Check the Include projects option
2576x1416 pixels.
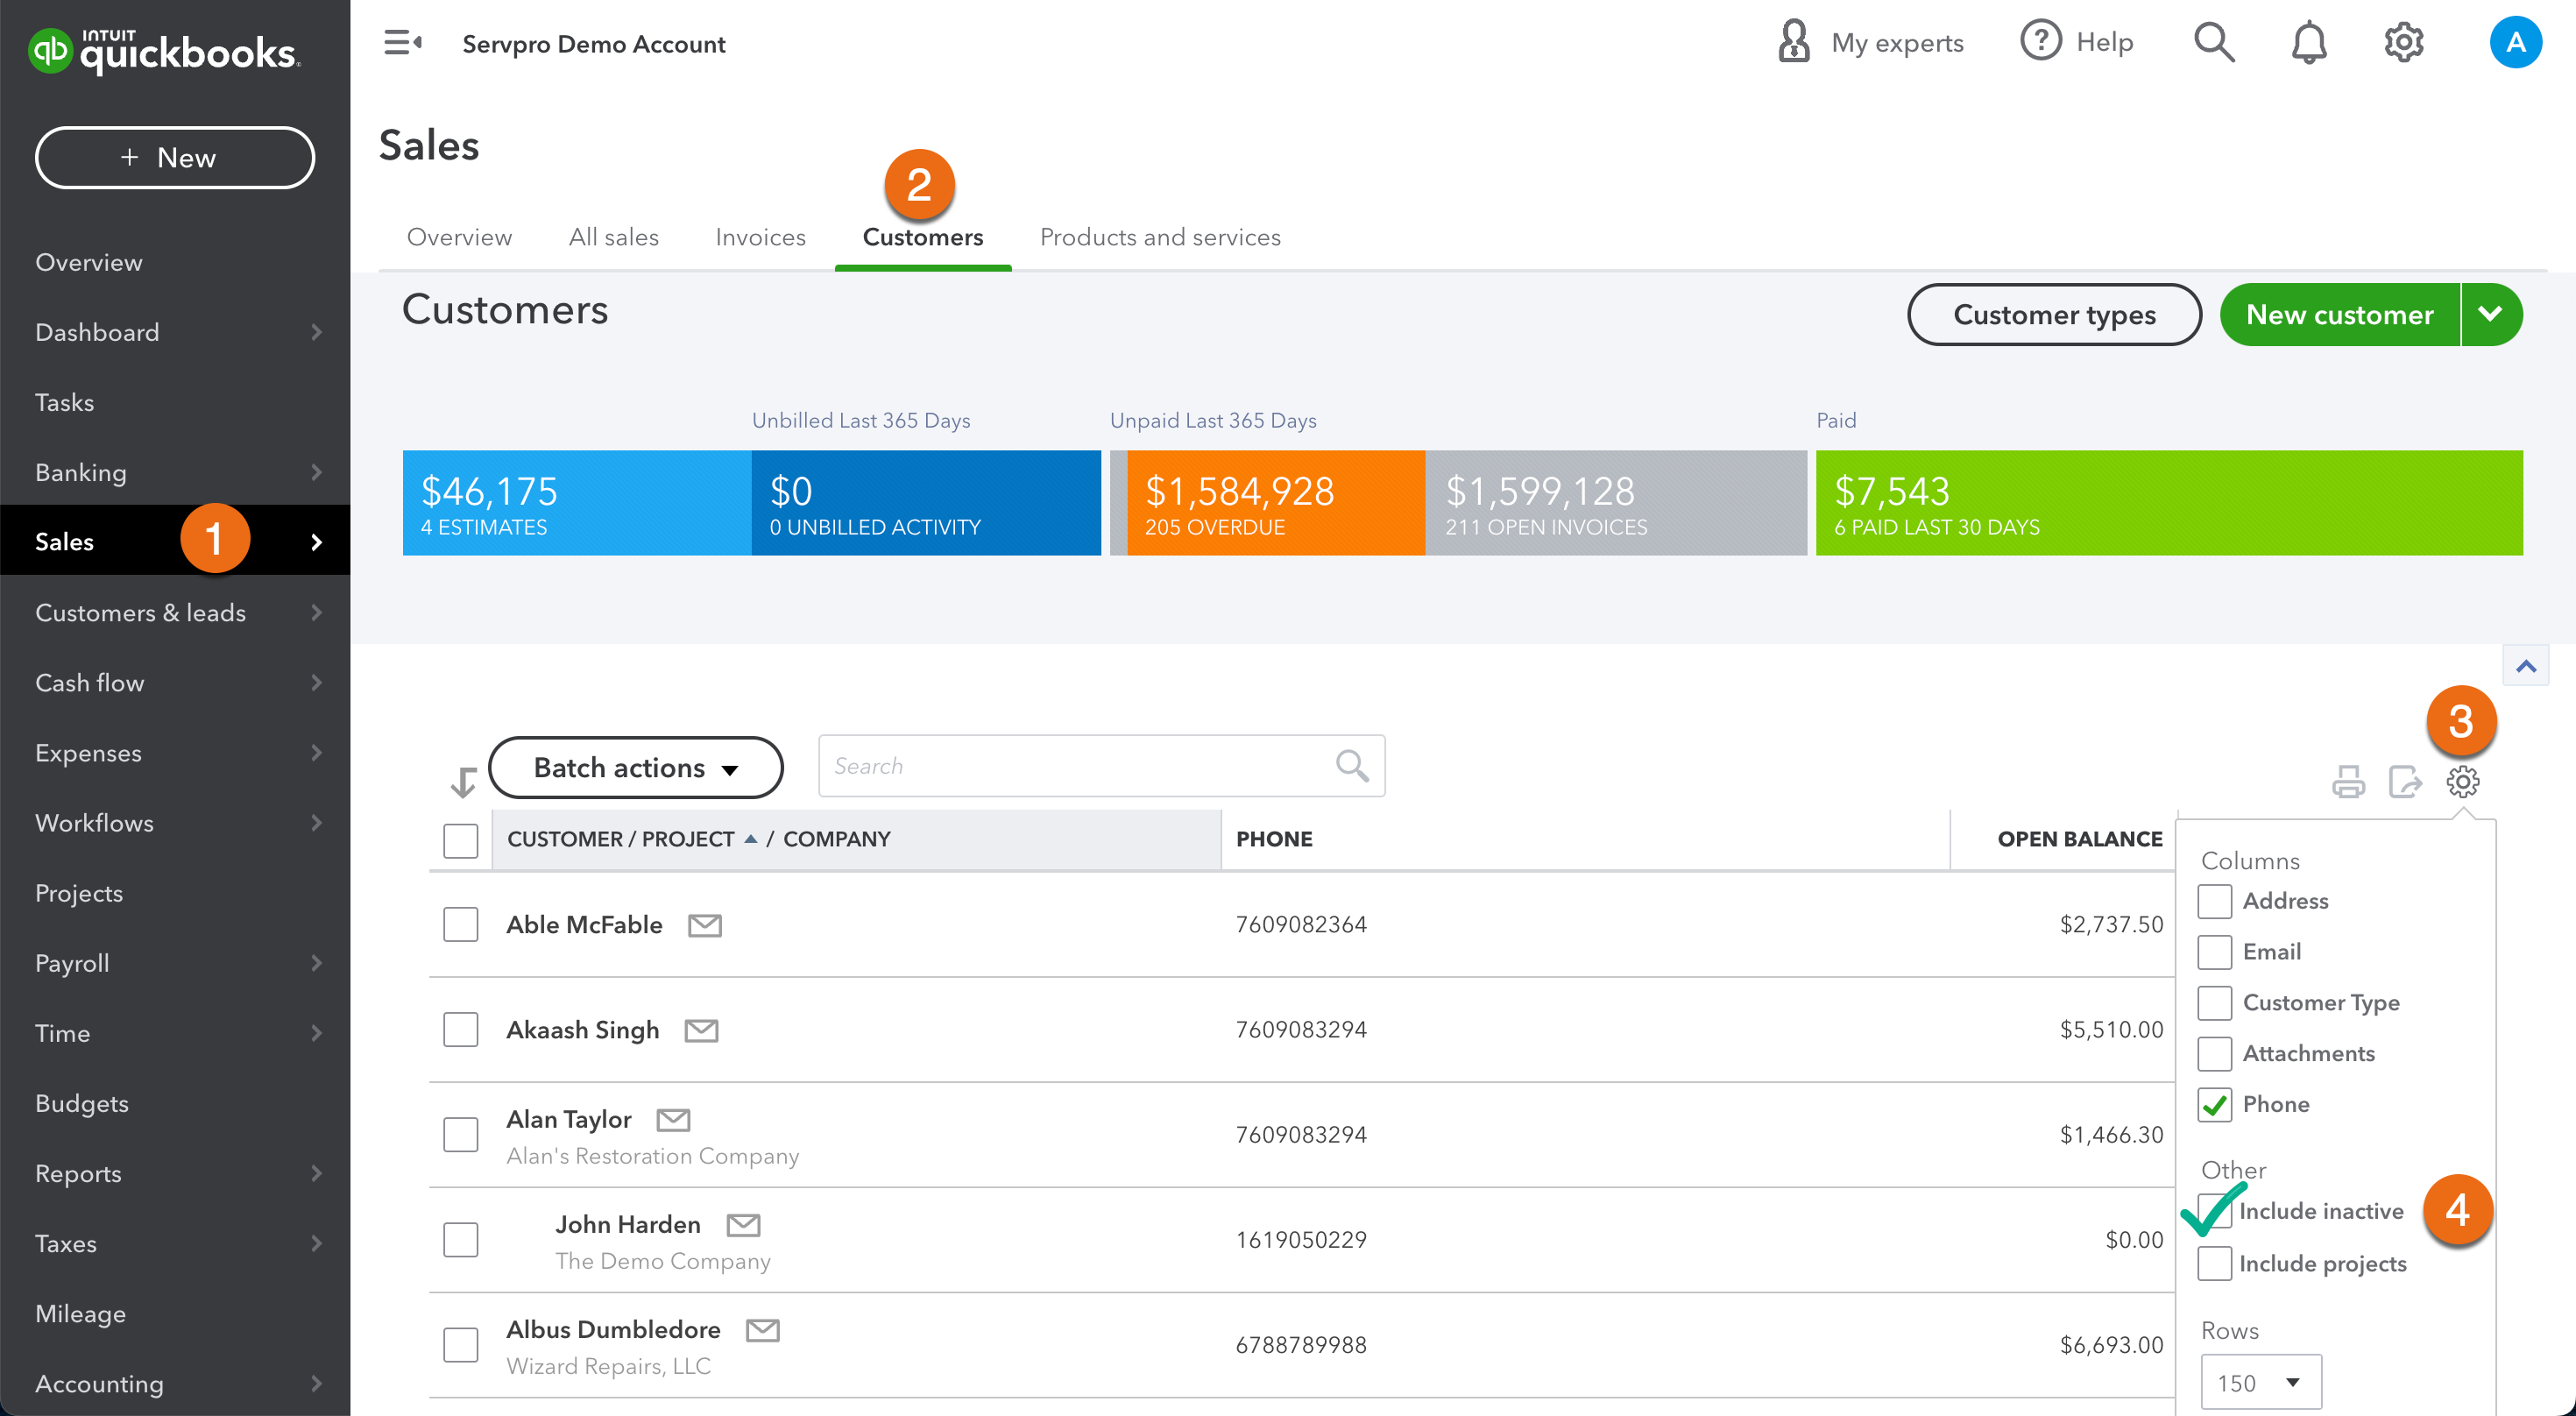pos(2214,1263)
